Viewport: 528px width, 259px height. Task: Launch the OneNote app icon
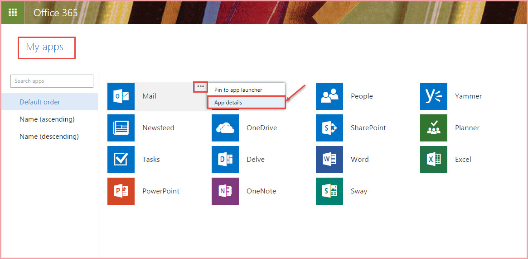click(x=225, y=191)
